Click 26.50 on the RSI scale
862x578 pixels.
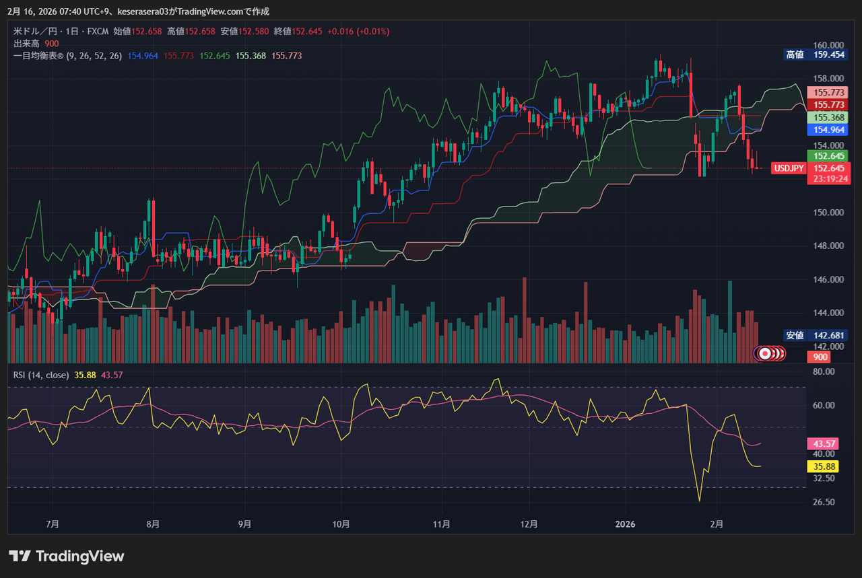point(824,502)
